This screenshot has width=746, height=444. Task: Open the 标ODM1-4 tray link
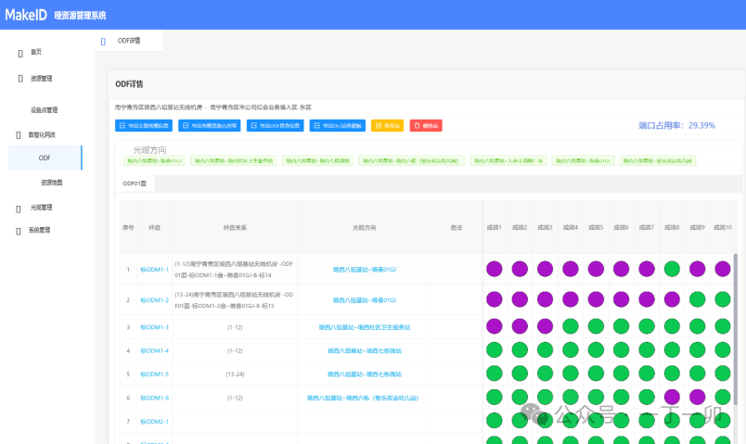154,350
